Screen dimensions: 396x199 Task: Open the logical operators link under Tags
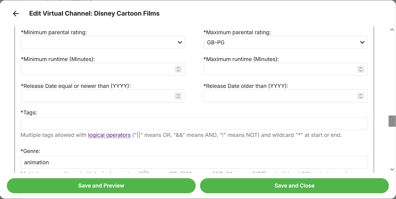(109, 135)
